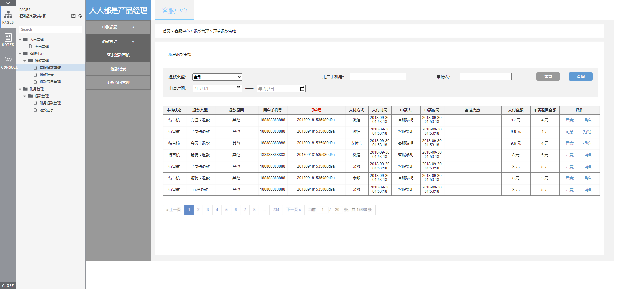
Task: Select the 会员管理 page in tree
Action: [x=42, y=47]
